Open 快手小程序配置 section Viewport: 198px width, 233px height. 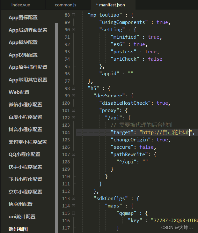click(x=26, y=167)
